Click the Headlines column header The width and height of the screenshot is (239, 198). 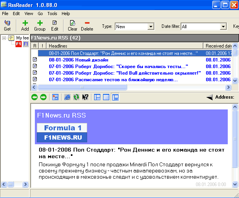[125, 46]
